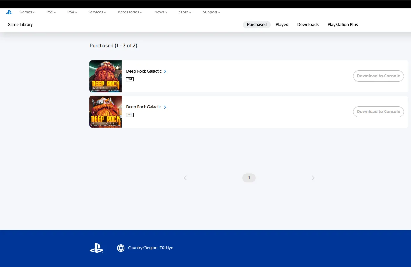Go to the next page with the right arrow

[x=313, y=178]
